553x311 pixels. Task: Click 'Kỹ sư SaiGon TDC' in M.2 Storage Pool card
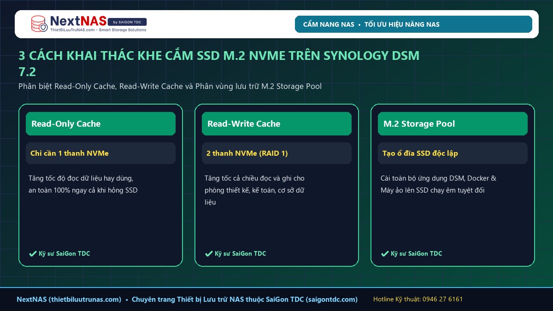point(416,253)
